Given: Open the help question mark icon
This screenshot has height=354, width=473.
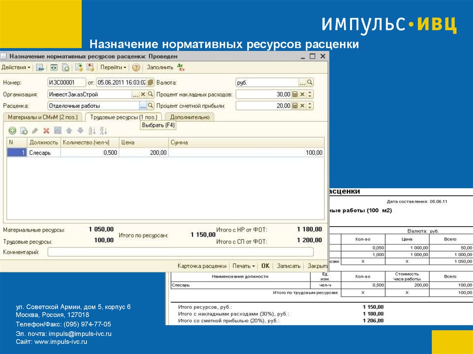Looking at the screenshot, I should (136, 67).
